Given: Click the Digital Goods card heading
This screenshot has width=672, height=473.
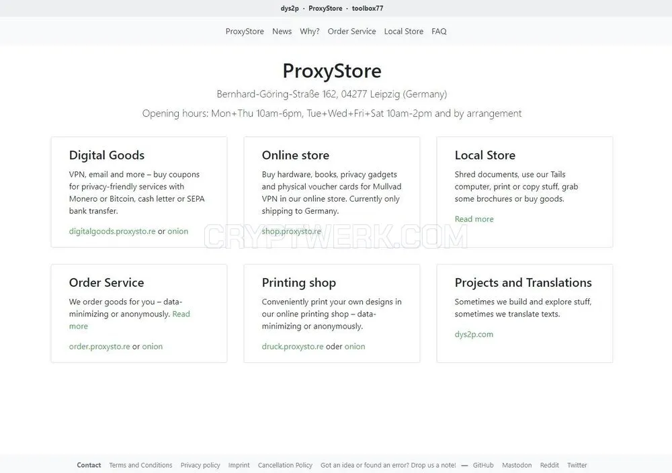Looking at the screenshot, I should [x=107, y=155].
